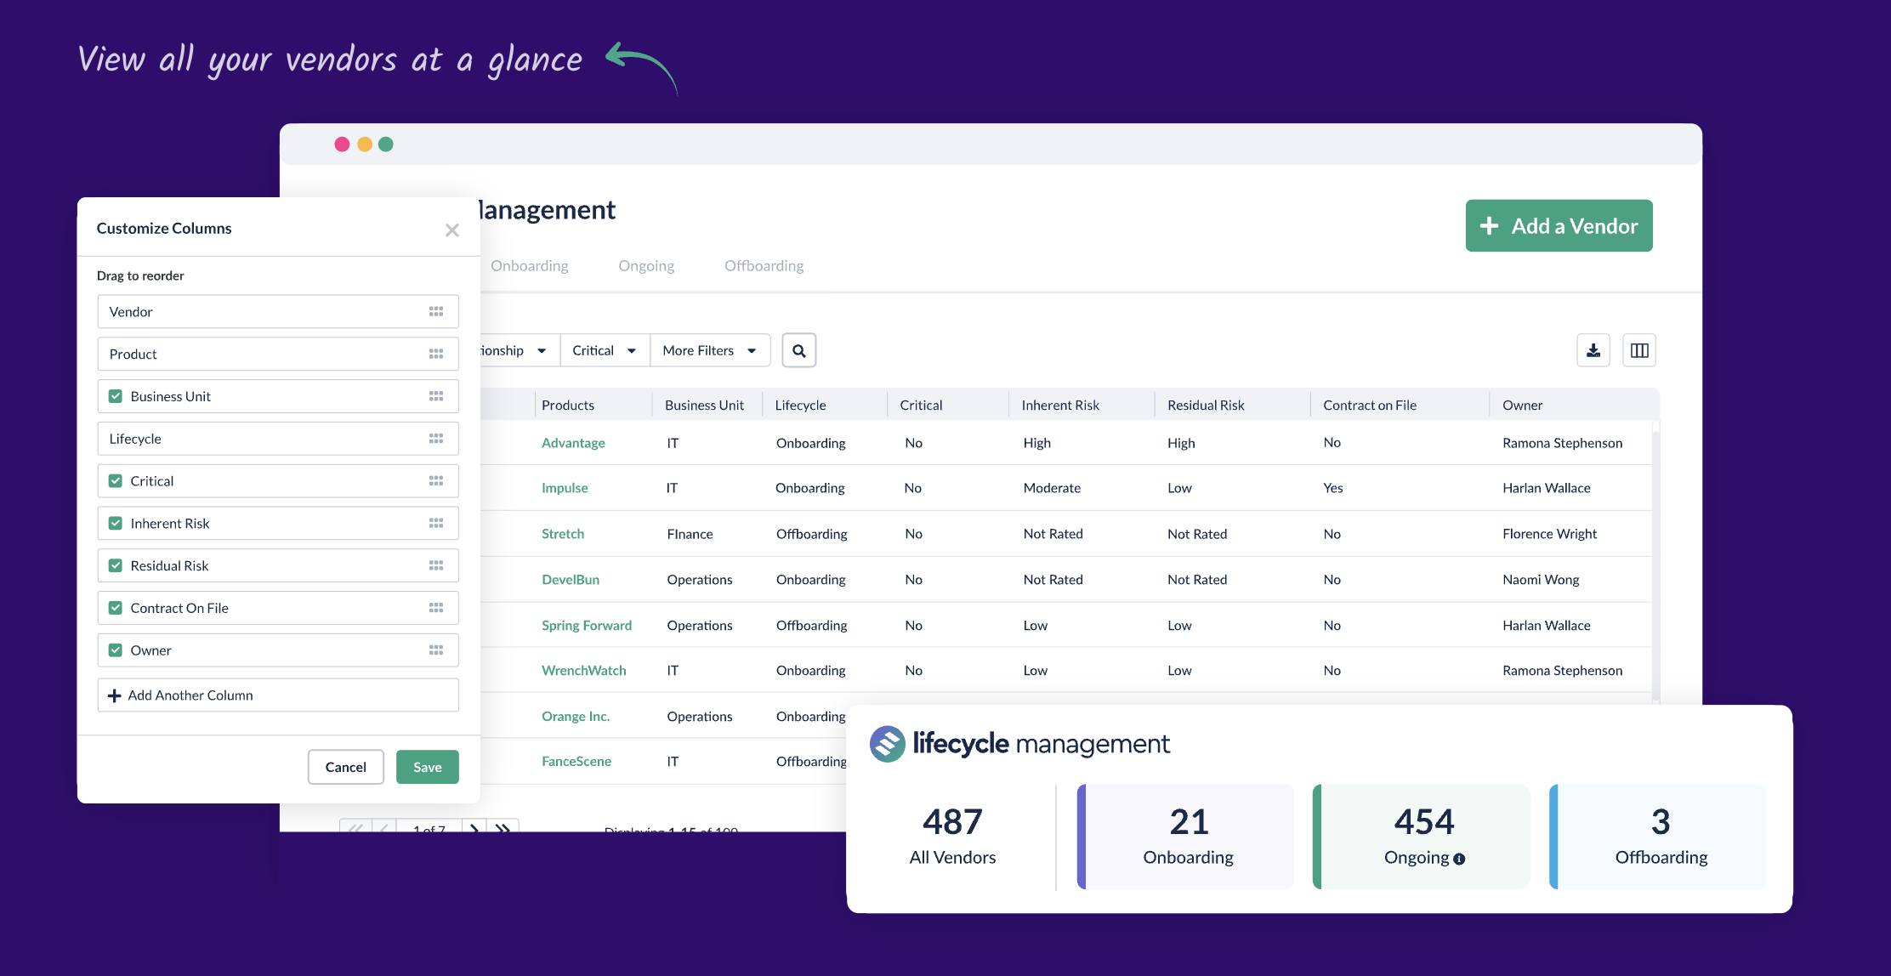Save the column customization
The height and width of the screenshot is (976, 1891).
(427, 767)
